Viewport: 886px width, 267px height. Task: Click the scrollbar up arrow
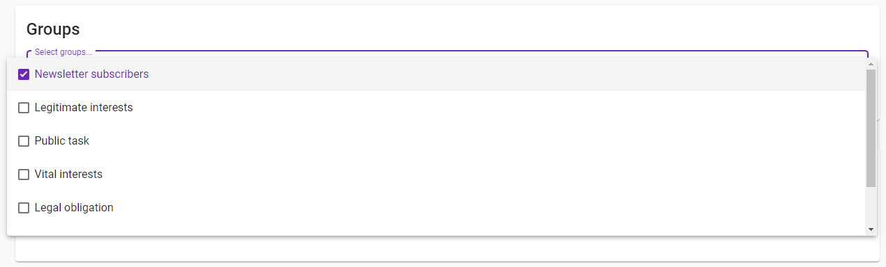(871, 64)
